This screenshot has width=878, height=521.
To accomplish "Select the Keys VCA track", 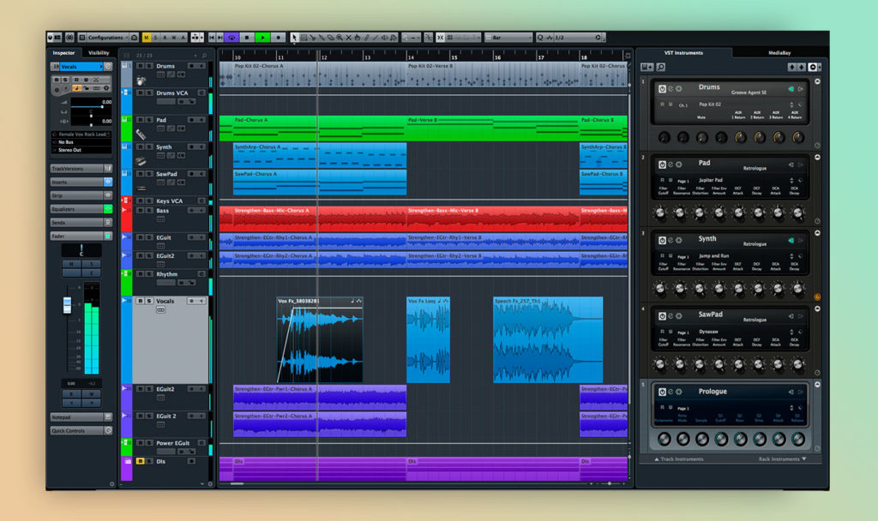I will (169, 201).
